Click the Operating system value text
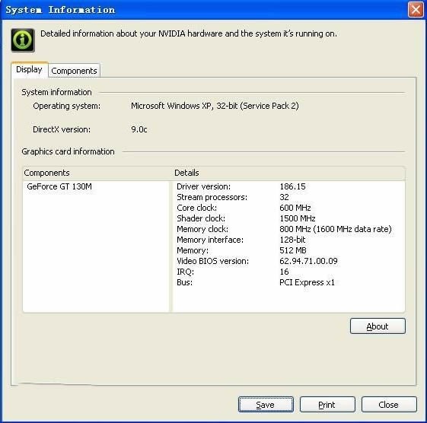427x423 pixels. click(x=215, y=106)
